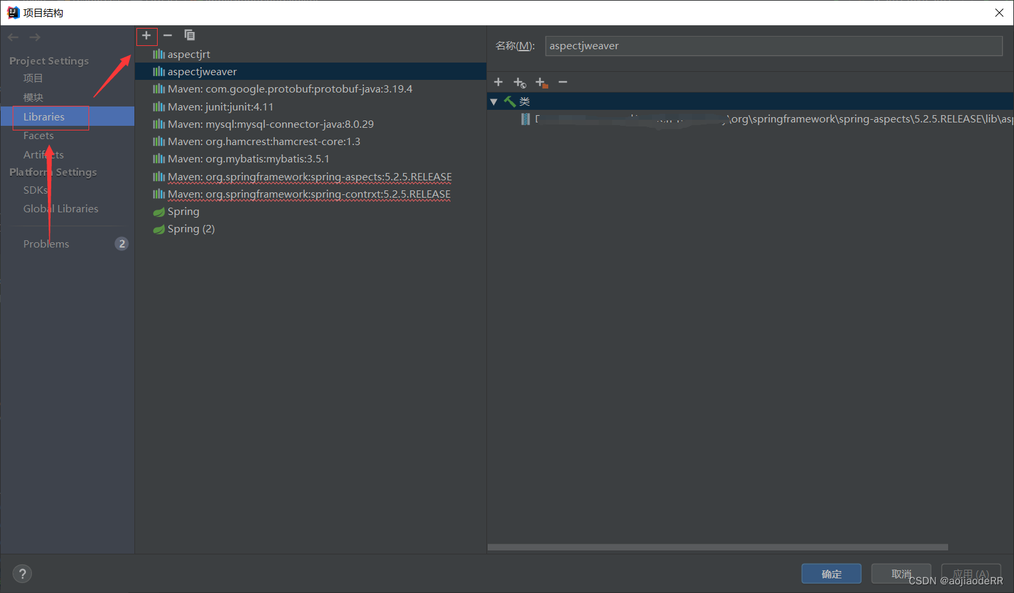Click the 确定 confirmation button
Viewport: 1014px width, 593px height.
pos(831,573)
